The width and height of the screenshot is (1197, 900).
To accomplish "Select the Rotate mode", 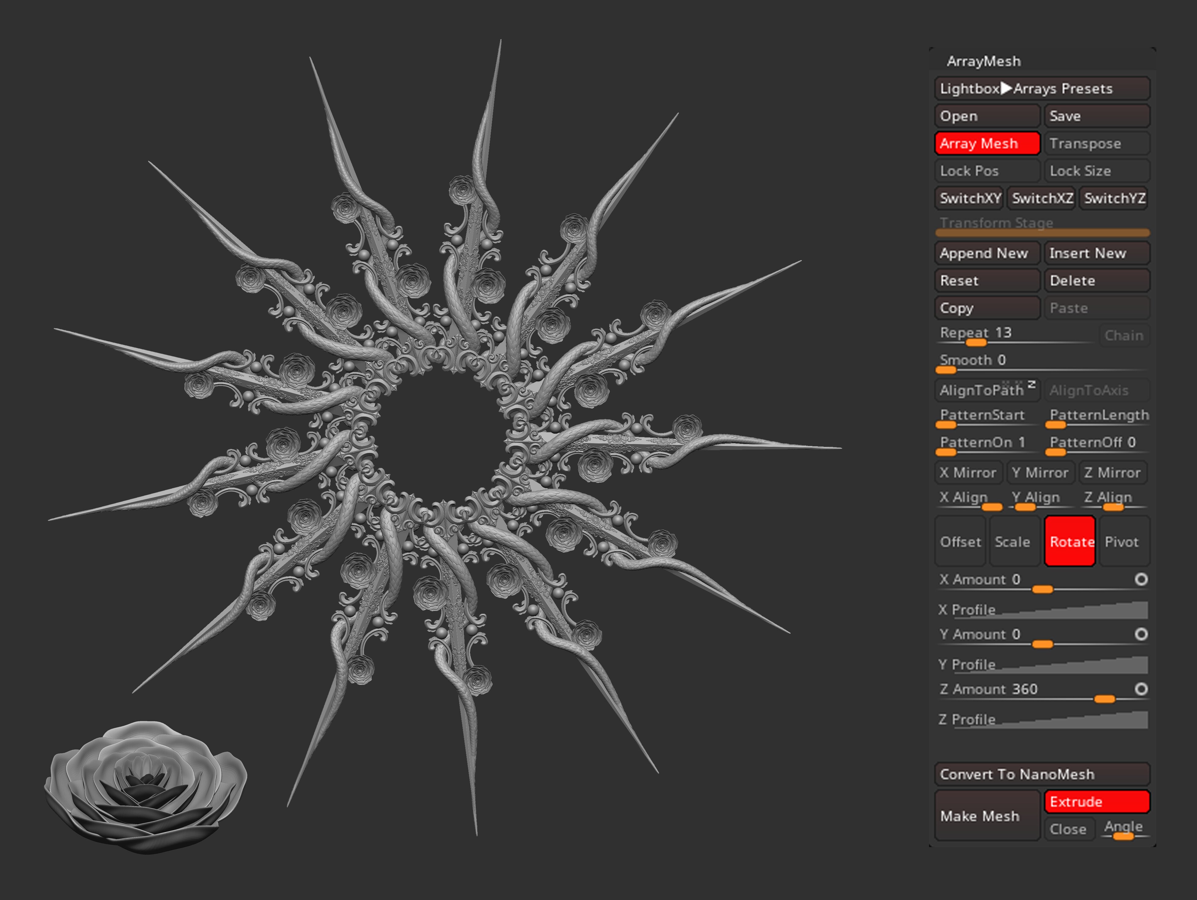I will pyautogui.click(x=1070, y=541).
